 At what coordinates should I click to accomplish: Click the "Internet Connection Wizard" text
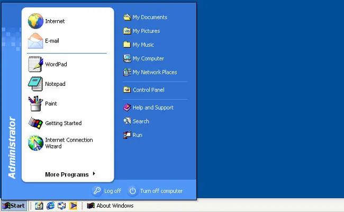(x=69, y=143)
